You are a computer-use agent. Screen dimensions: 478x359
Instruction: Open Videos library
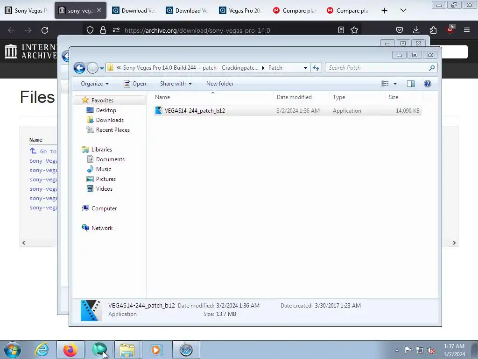(x=104, y=189)
